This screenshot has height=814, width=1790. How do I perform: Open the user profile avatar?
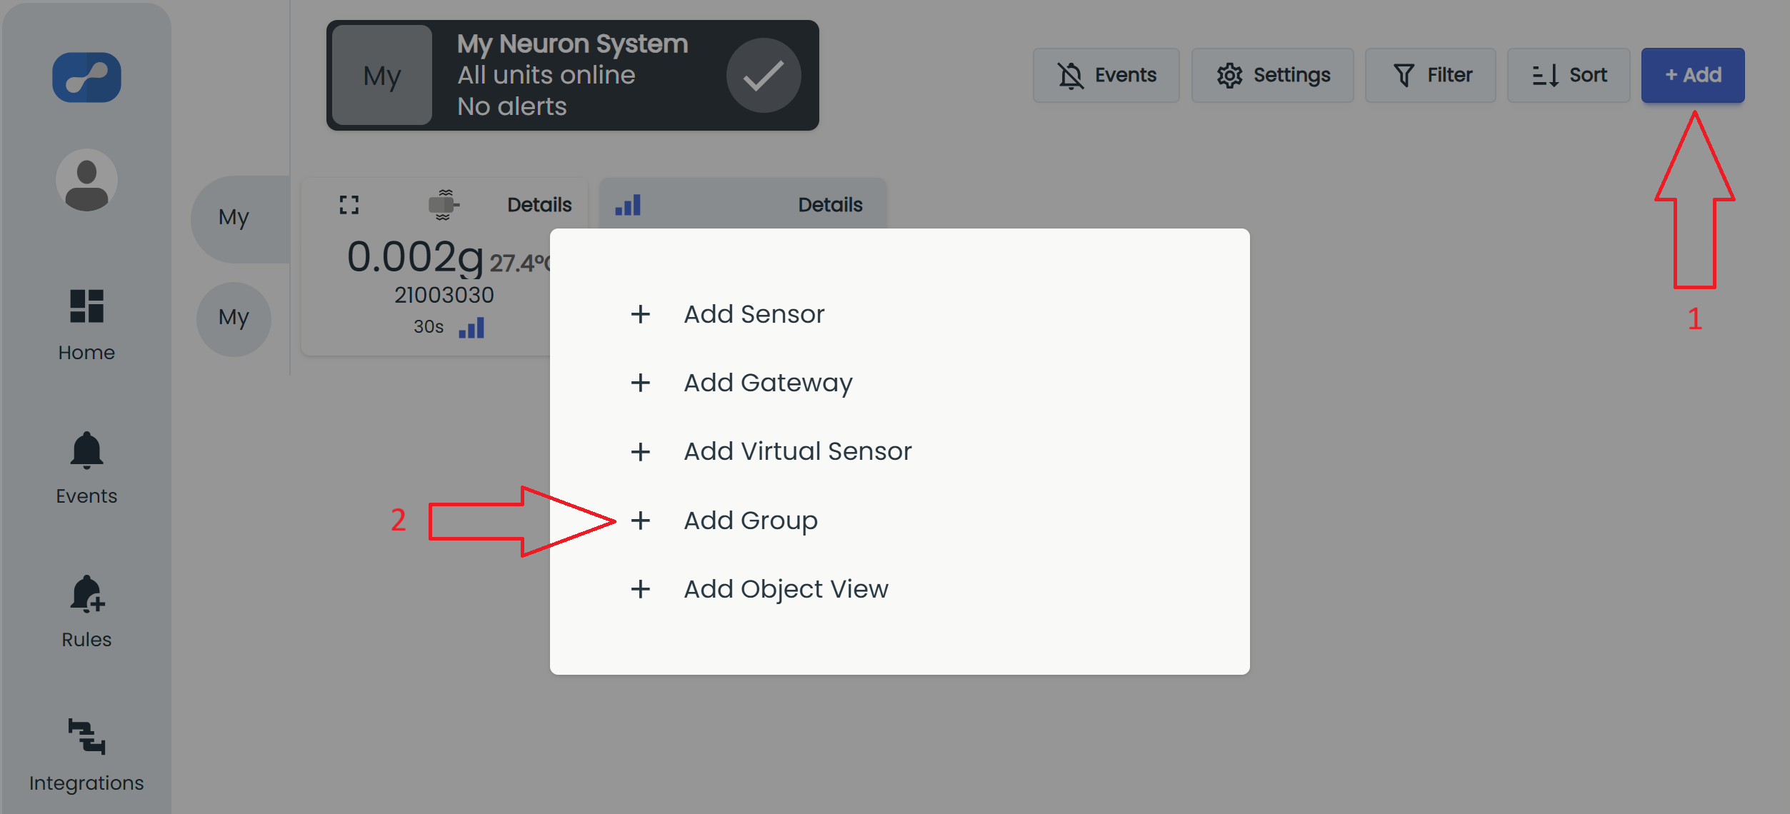pos(86,180)
